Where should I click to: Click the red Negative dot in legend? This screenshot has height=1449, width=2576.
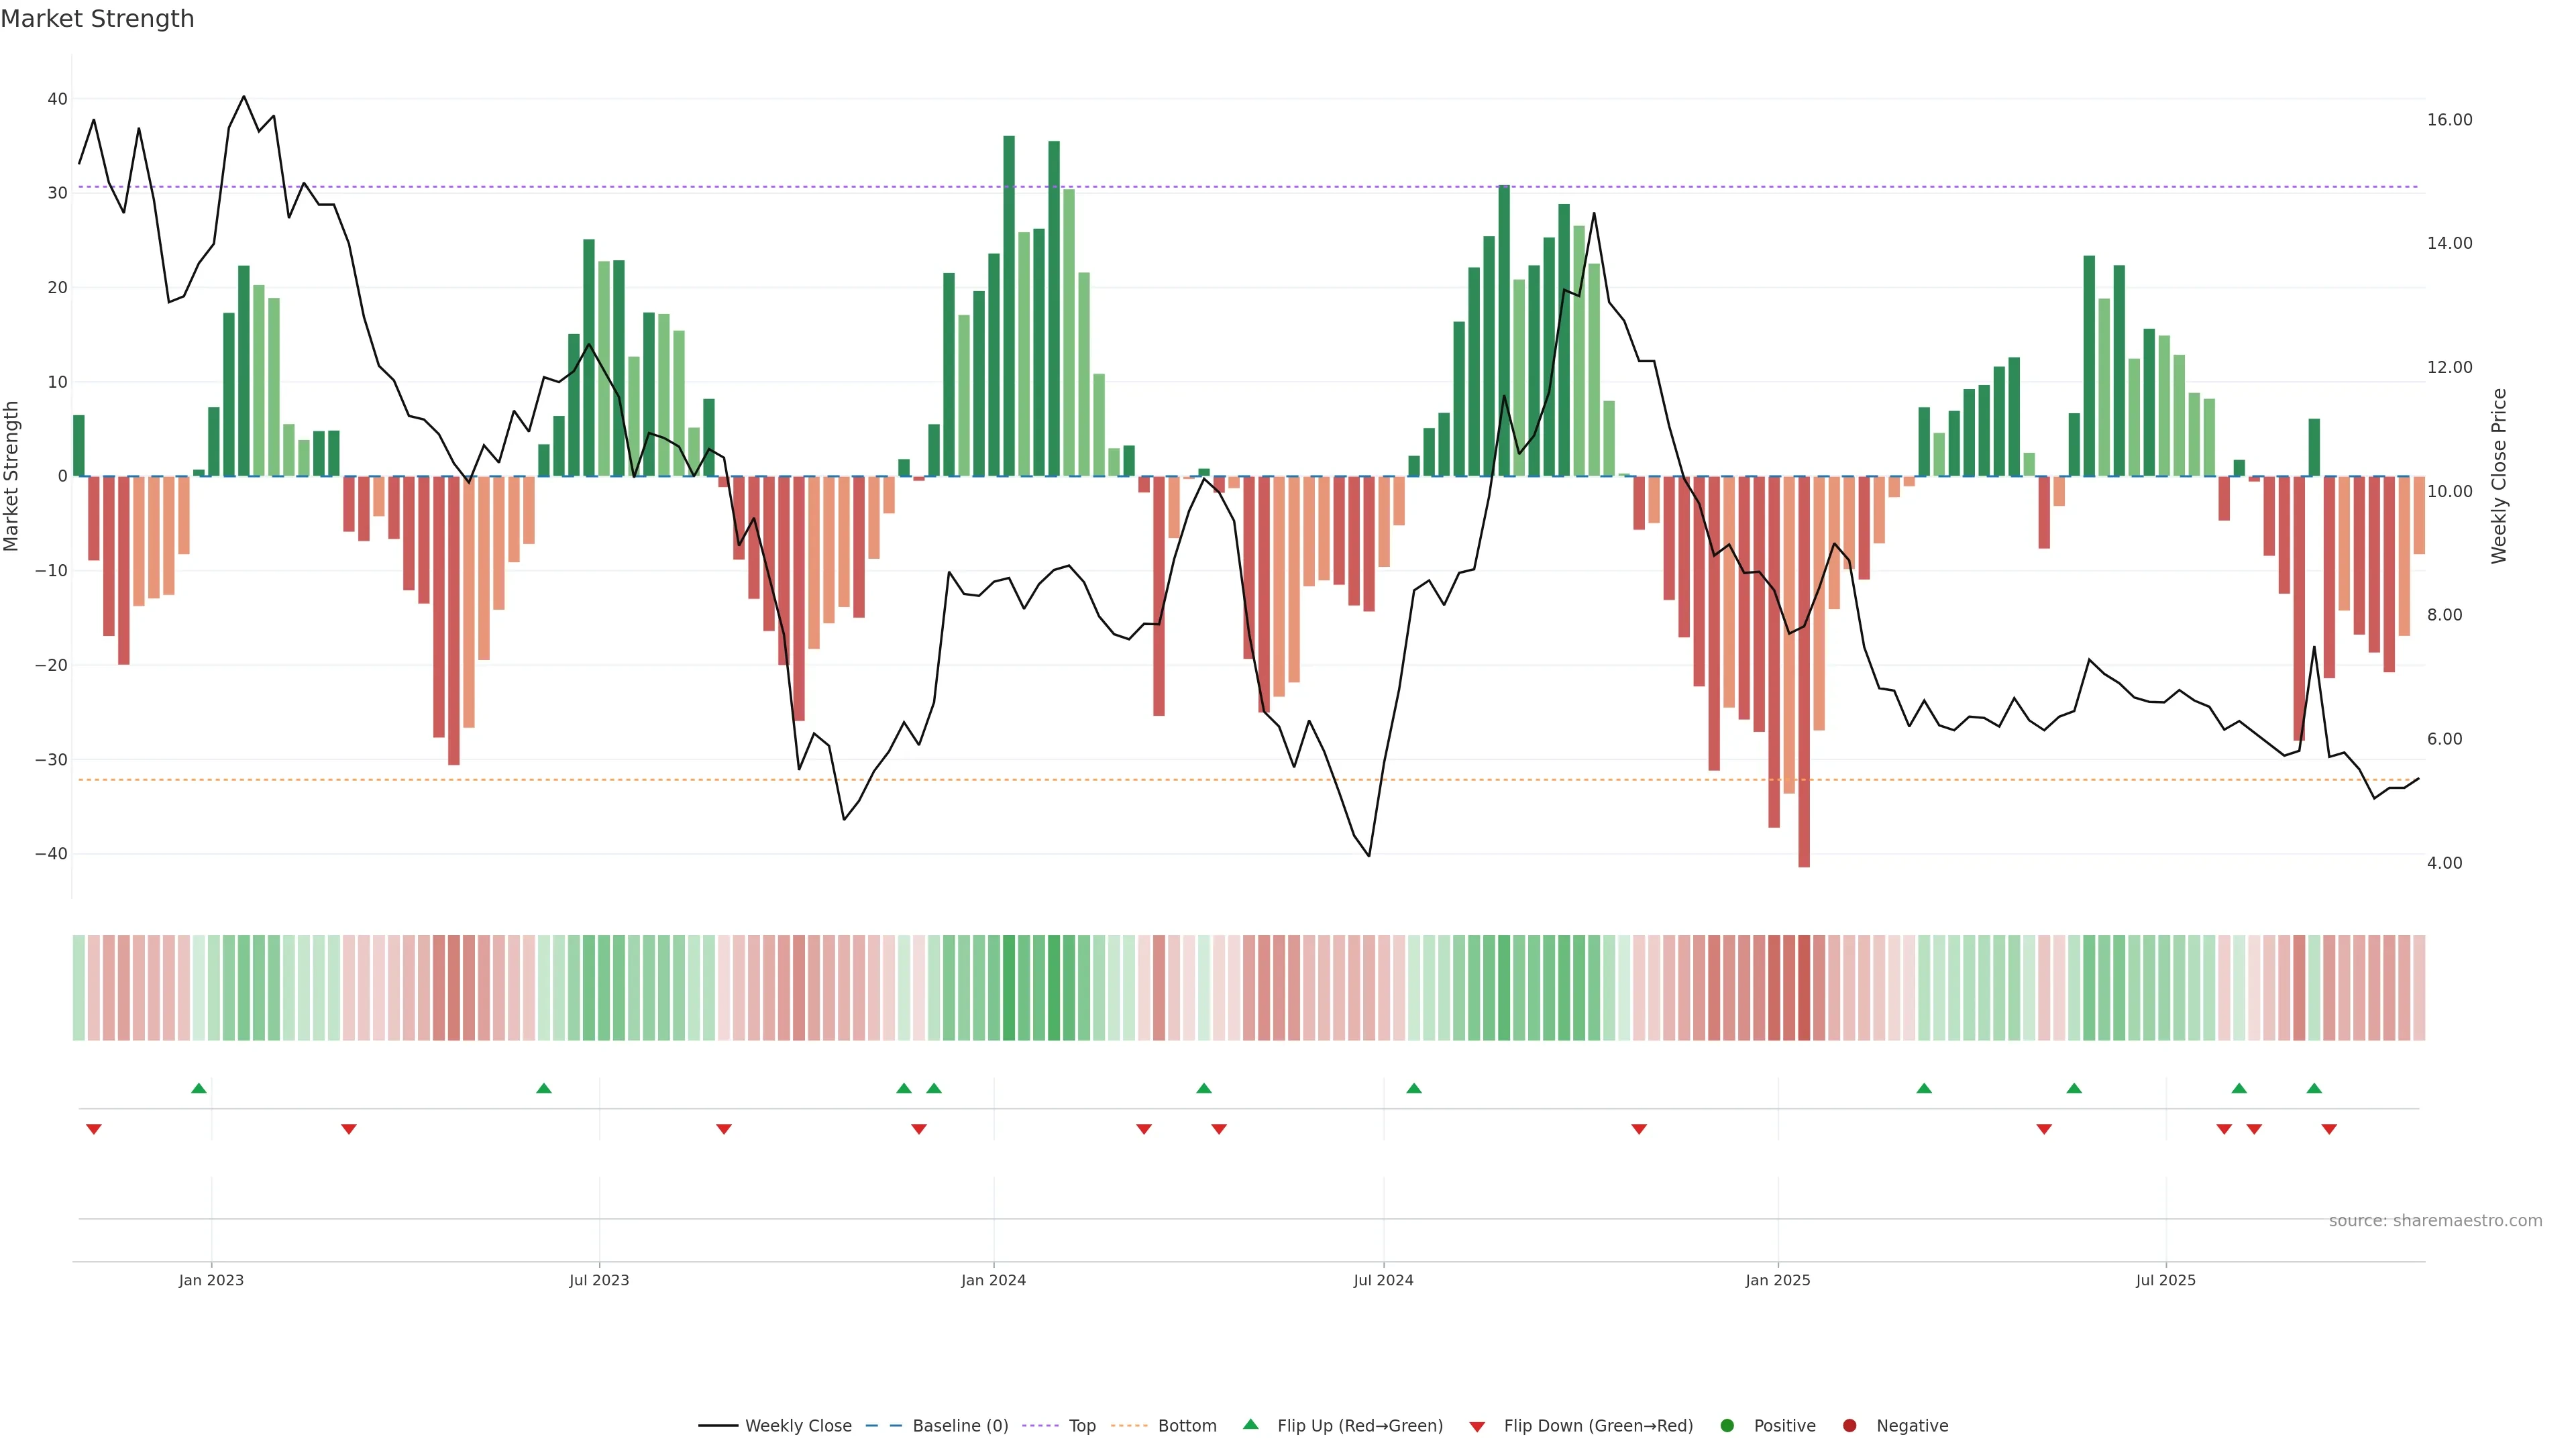point(1849,1425)
